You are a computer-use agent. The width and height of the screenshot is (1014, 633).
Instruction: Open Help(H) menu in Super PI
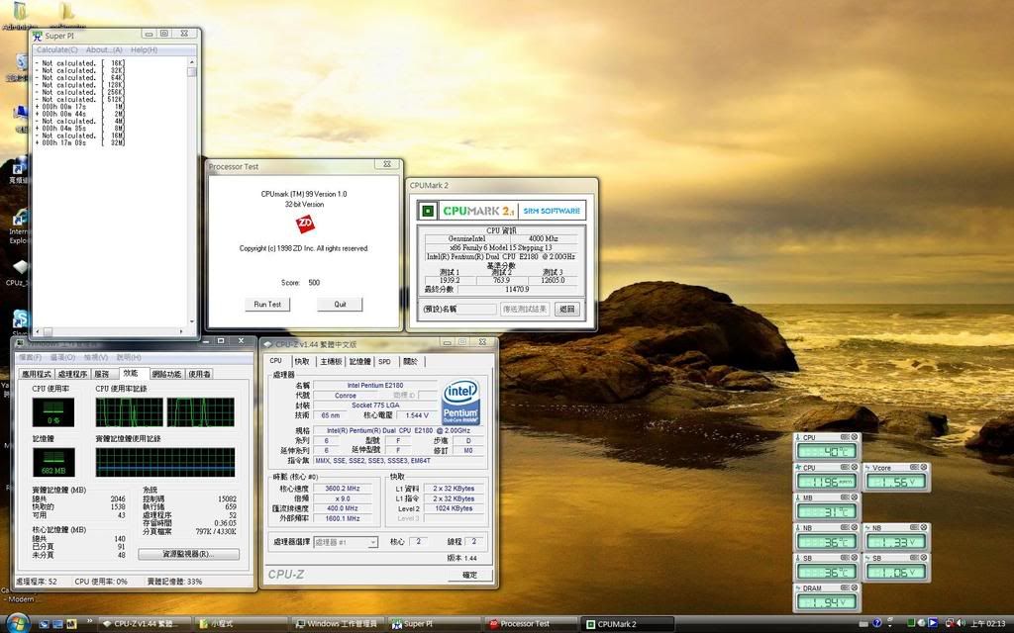coord(144,49)
